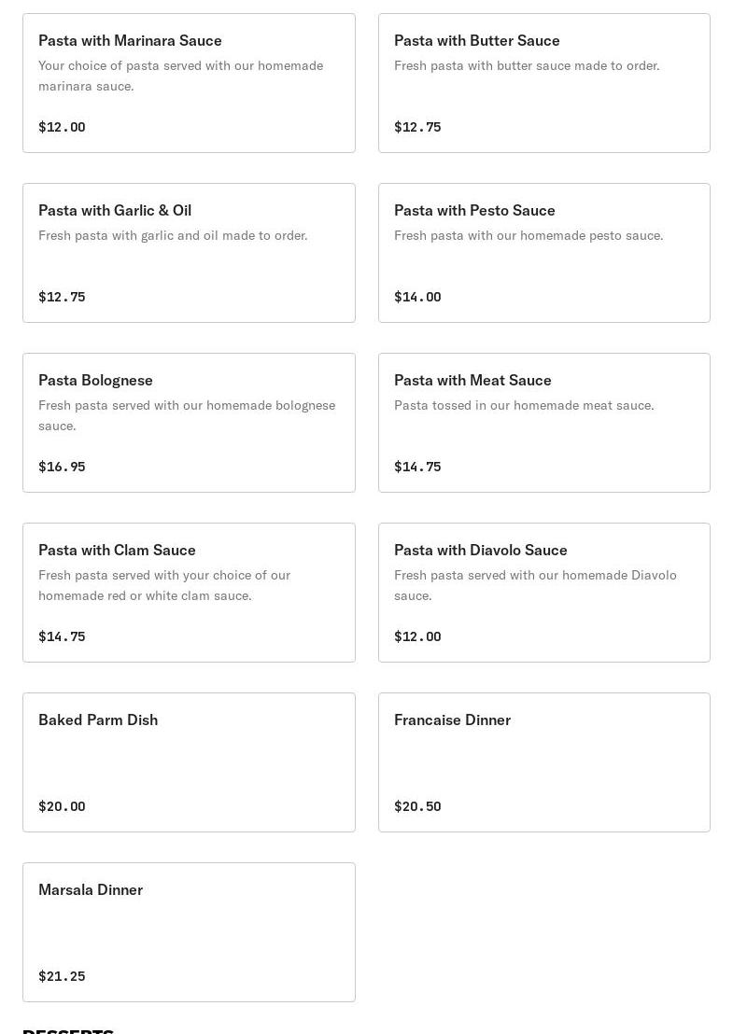733x1034 pixels.
Task: Choose Pasta with Garlic & Oil
Action: 189,253
